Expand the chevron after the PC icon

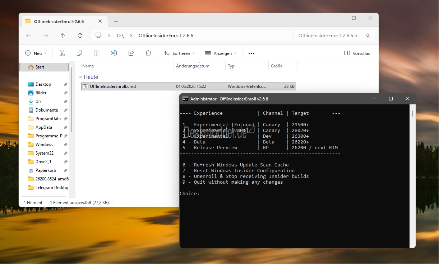pyautogui.click(x=109, y=36)
